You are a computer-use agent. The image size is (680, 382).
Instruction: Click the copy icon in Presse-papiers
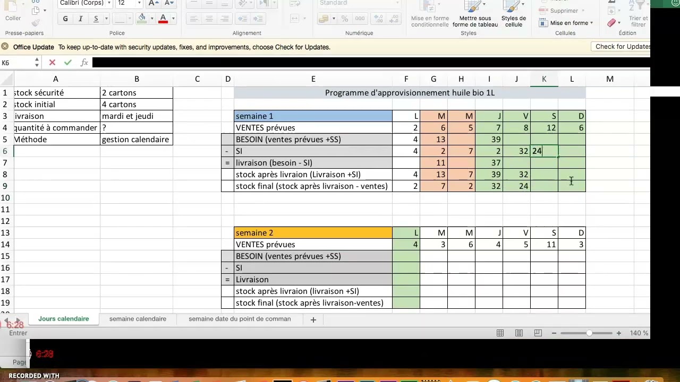click(36, 10)
